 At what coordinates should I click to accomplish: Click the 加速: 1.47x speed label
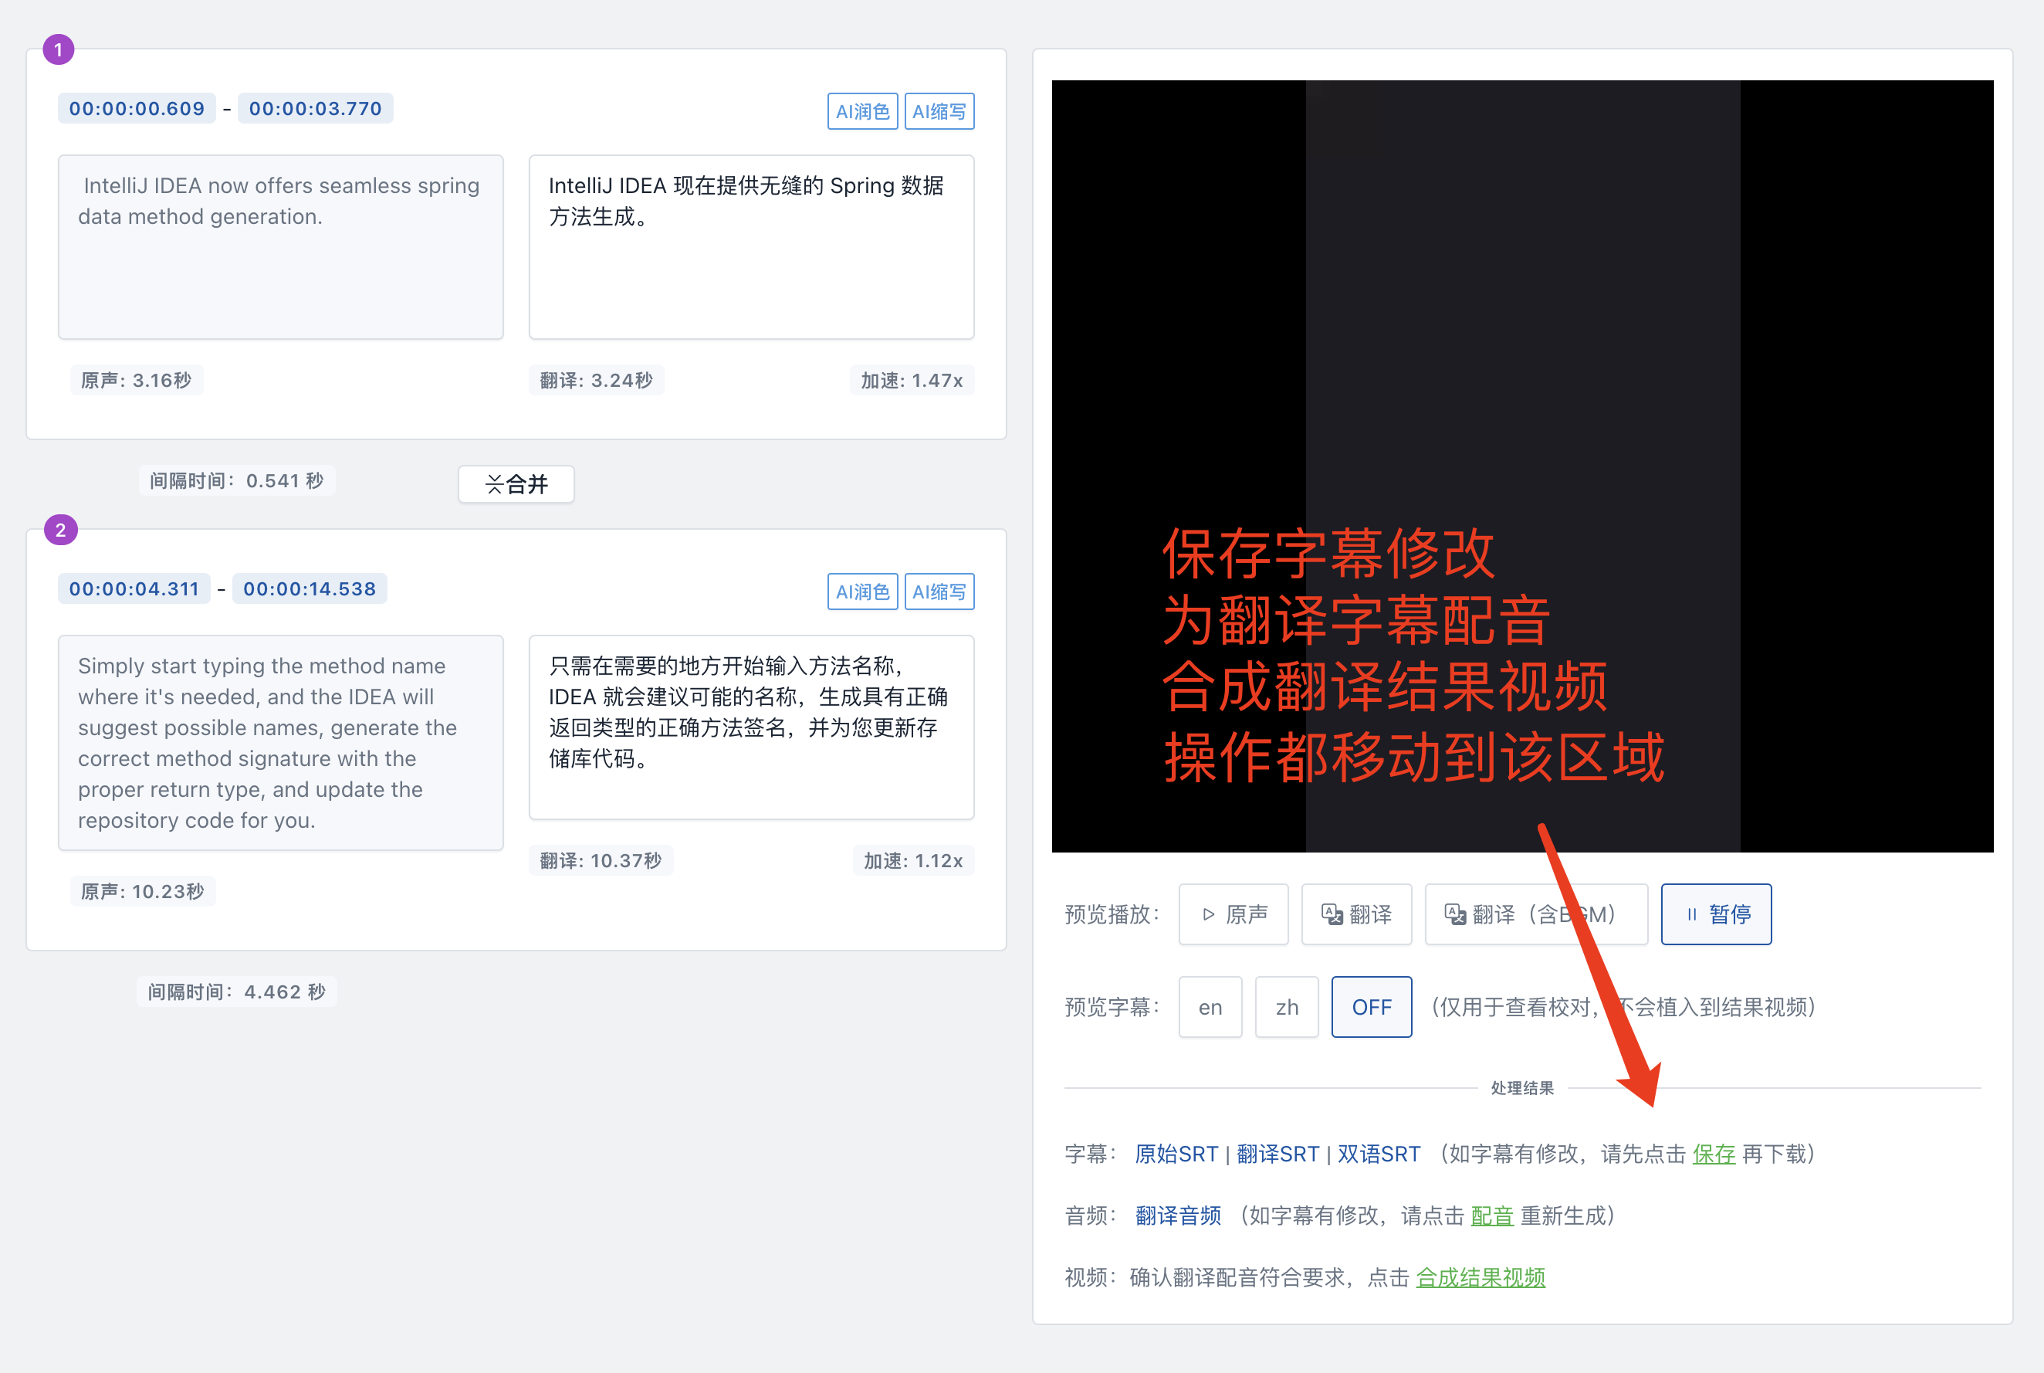click(912, 380)
